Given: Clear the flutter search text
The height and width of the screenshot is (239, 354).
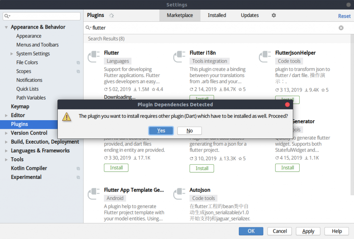Looking at the screenshot, I should coord(341,28).
